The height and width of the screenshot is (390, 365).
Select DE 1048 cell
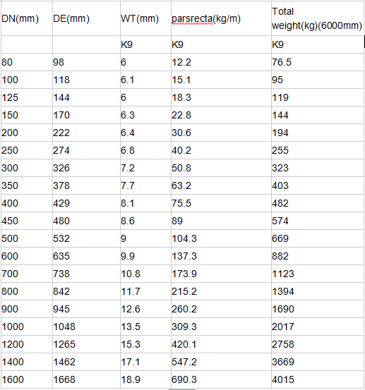(x=86, y=327)
